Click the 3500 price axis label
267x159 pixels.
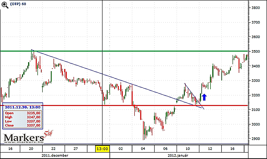pos(256,51)
